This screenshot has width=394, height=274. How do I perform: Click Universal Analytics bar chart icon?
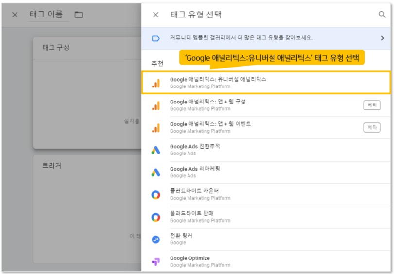[156, 83]
